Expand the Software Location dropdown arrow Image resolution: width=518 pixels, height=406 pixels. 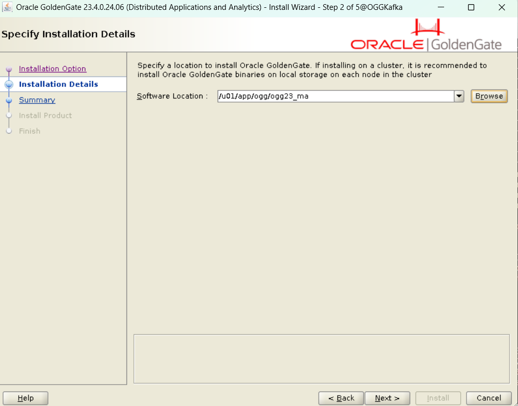click(459, 96)
